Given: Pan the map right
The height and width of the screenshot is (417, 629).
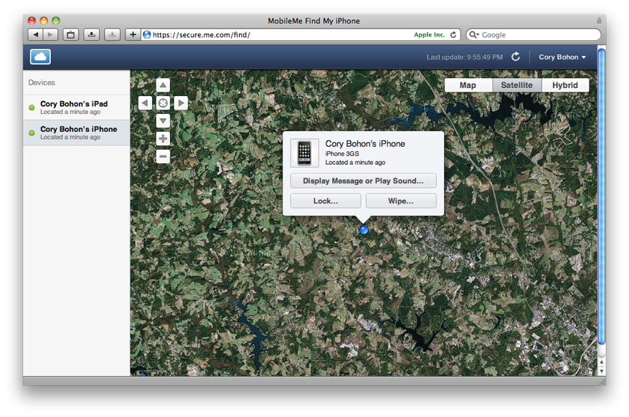Looking at the screenshot, I should 181,103.
